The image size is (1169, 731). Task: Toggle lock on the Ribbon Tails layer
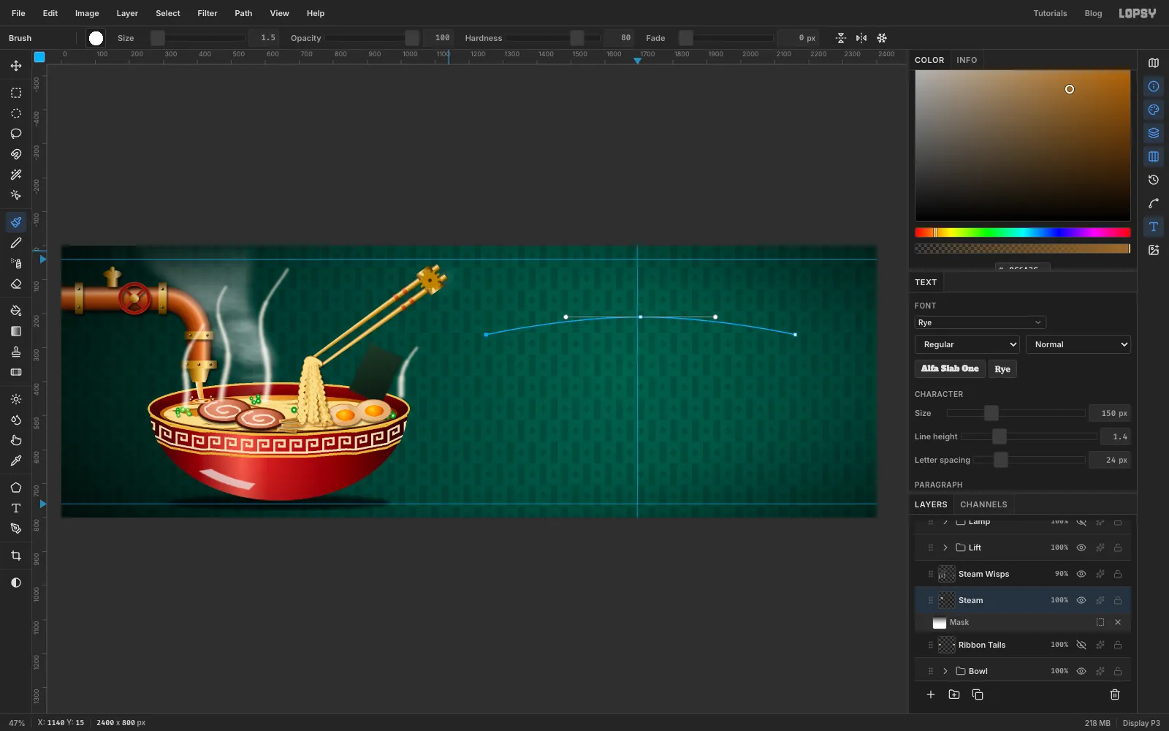1118,645
